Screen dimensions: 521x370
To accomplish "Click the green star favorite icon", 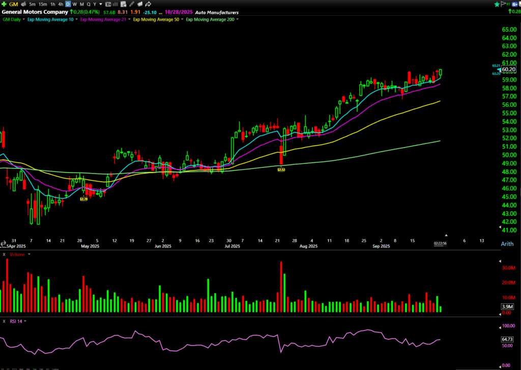I will click(497, 4).
